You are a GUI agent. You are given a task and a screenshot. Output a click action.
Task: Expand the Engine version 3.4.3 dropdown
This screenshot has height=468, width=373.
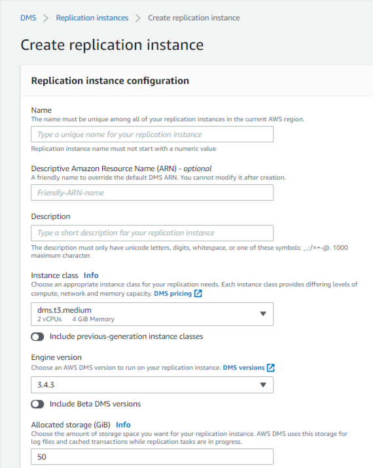click(x=152, y=385)
